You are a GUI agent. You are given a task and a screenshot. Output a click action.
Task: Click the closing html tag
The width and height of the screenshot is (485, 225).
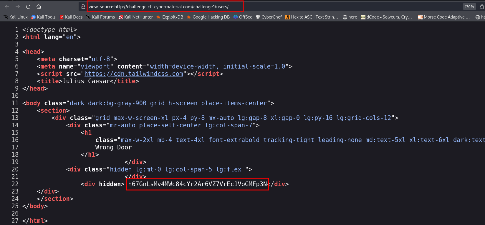[35, 221]
